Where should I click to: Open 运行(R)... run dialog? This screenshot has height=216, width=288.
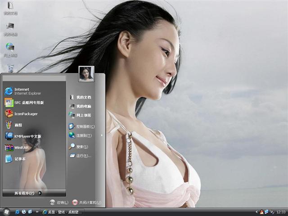(x=80, y=156)
